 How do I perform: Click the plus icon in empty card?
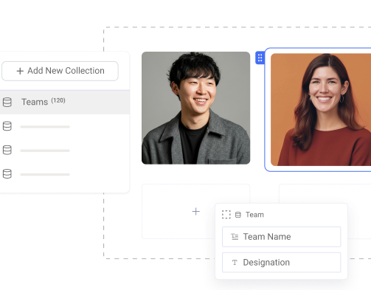(x=196, y=212)
